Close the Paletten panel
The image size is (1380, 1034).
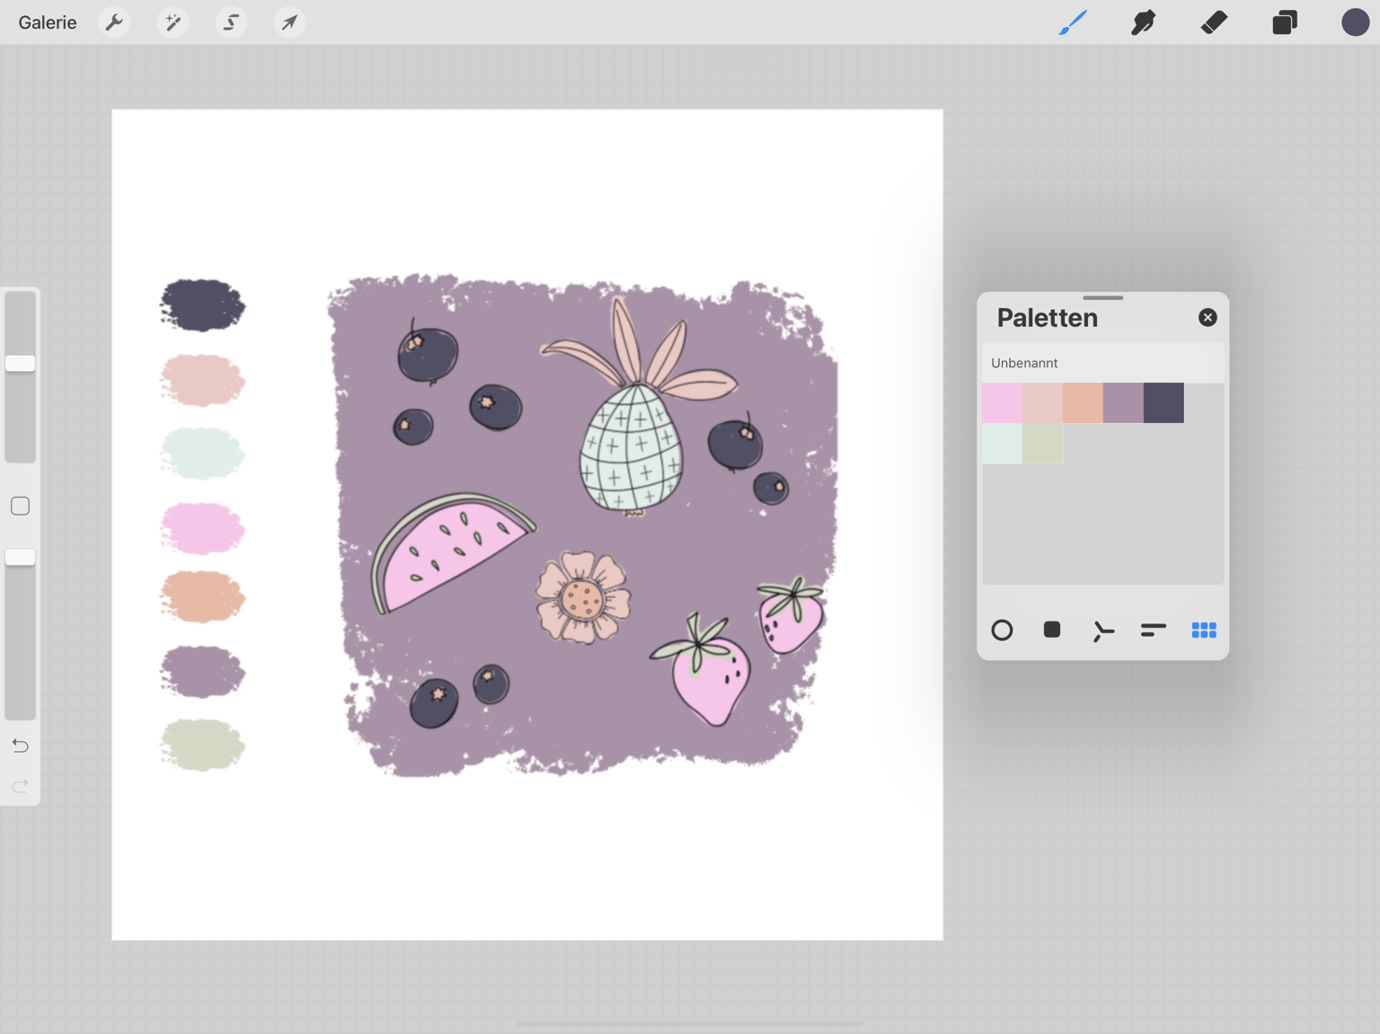tap(1207, 317)
